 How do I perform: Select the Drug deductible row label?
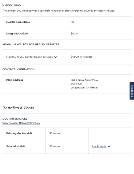[17, 33]
